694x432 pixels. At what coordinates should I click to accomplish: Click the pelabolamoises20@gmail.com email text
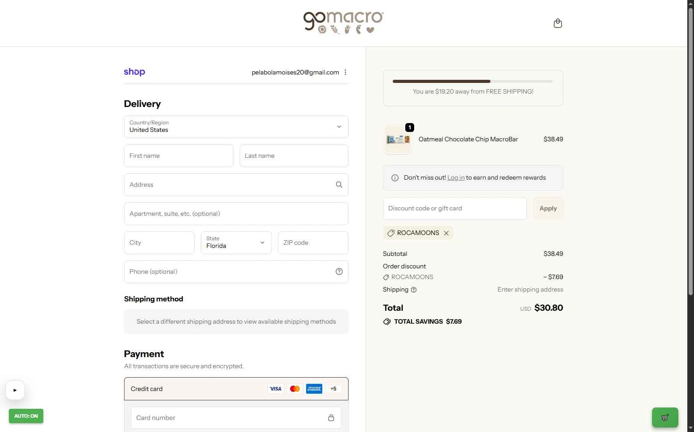click(295, 72)
